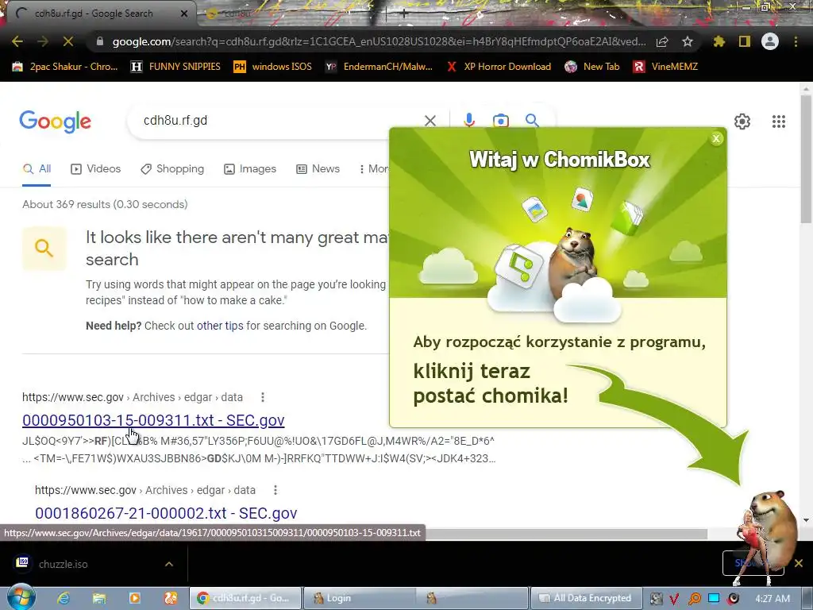Open the XP Horror Download bookmark
This screenshot has width=813, height=610.
coord(499,67)
